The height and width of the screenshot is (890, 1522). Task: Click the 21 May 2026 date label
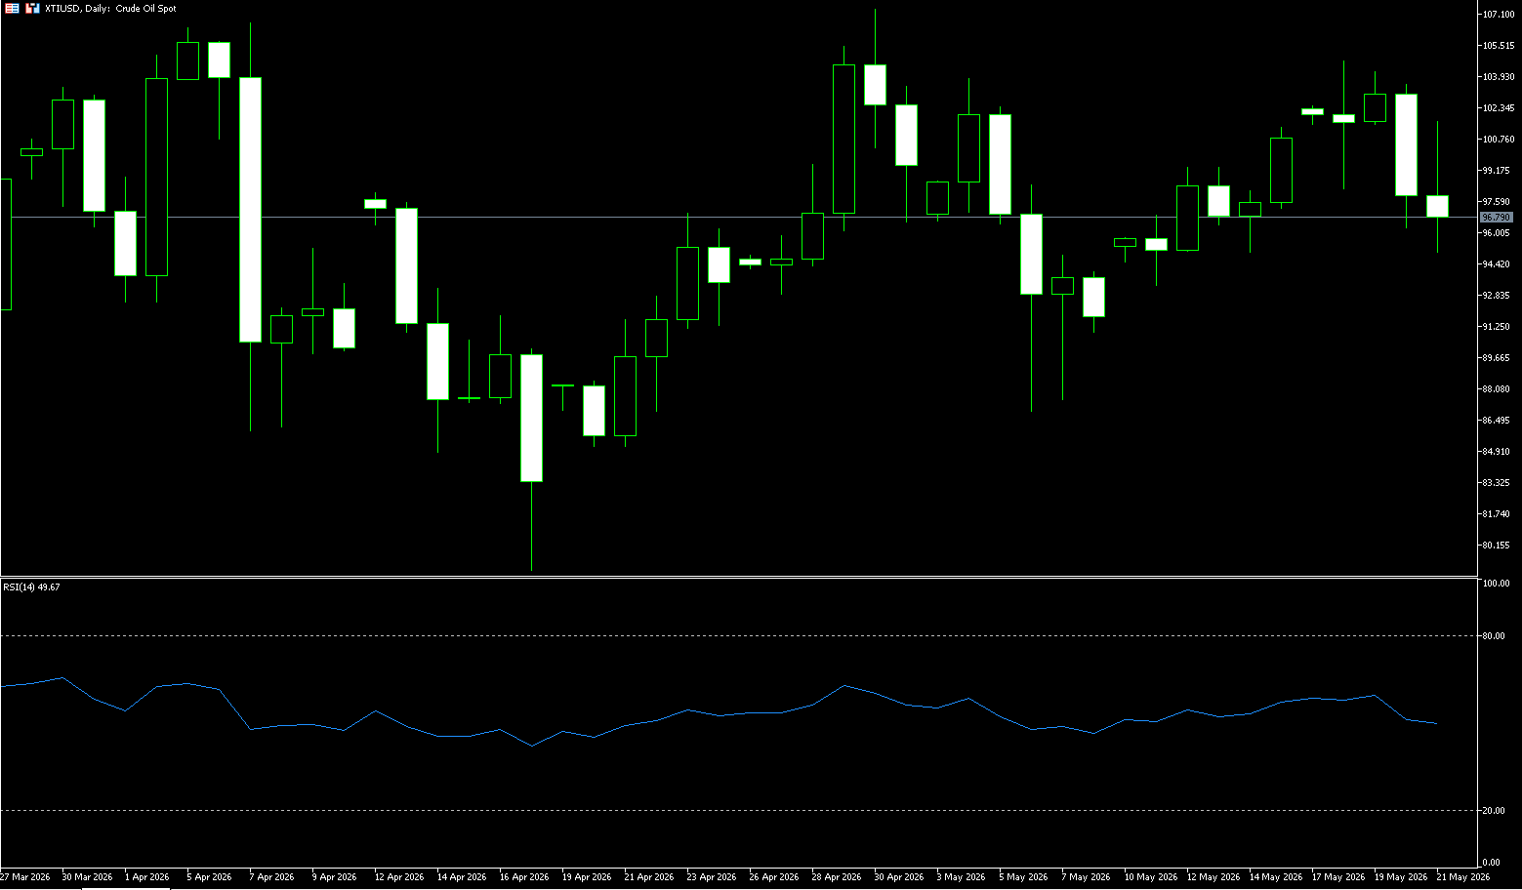(x=1463, y=877)
